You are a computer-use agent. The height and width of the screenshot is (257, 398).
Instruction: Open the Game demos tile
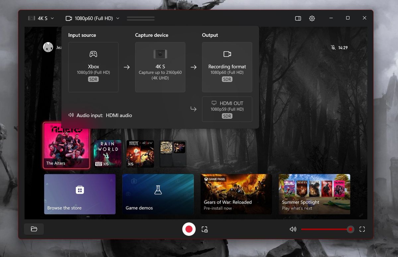click(x=158, y=194)
